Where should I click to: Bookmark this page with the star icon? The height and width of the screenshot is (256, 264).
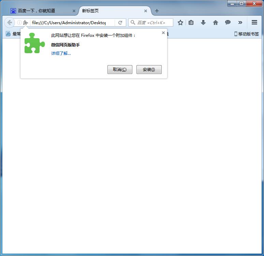click(x=180, y=22)
